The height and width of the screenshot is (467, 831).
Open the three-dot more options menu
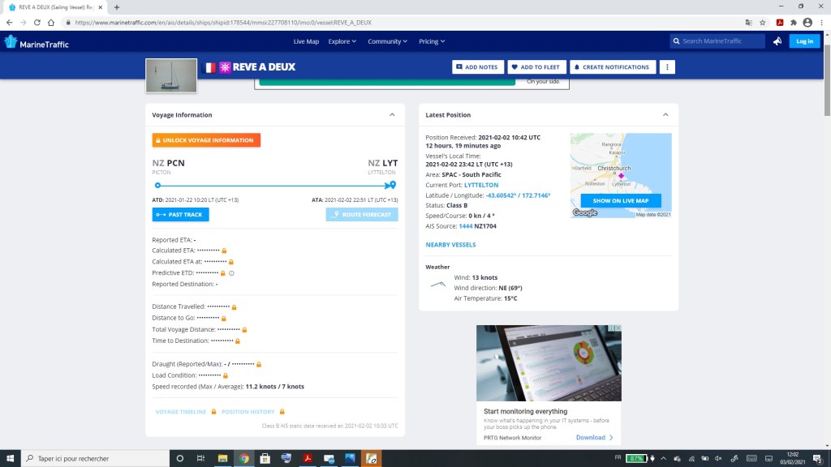tap(667, 67)
